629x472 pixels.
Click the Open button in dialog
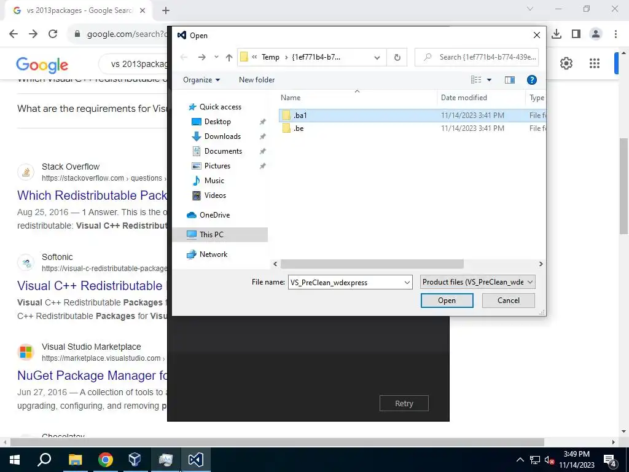tap(447, 301)
